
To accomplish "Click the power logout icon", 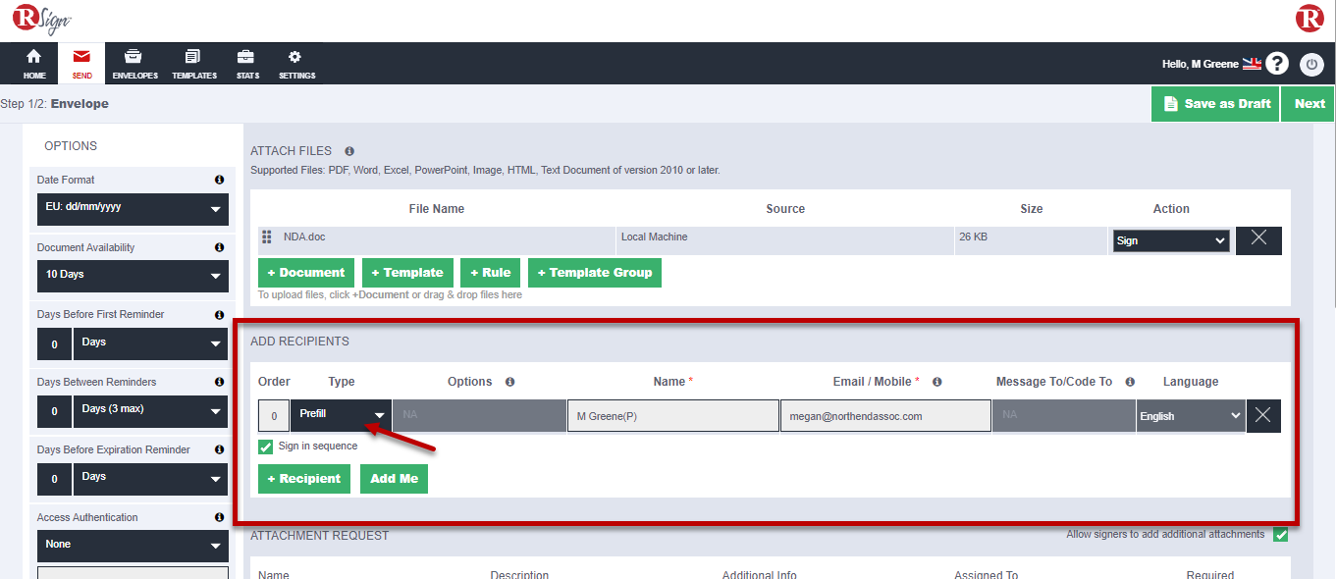I will coord(1311,64).
